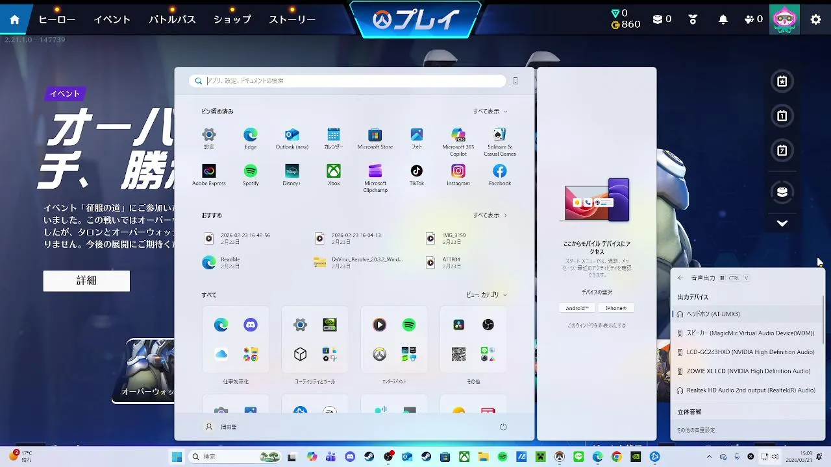Open the ショップ menu

tap(232, 19)
